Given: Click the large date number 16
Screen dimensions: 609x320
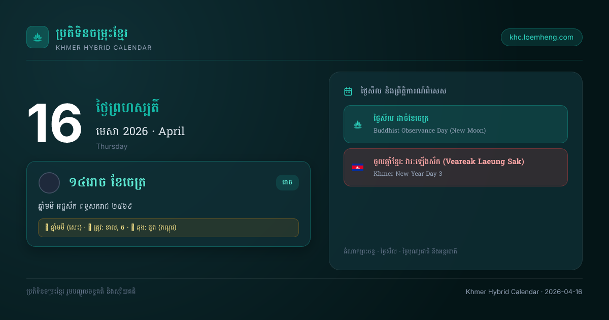Looking at the screenshot, I should 54,123.
